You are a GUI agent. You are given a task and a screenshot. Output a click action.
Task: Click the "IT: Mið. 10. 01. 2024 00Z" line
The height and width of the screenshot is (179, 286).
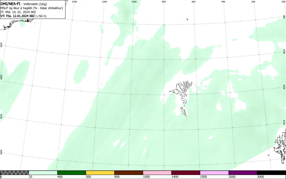click(x=18, y=12)
